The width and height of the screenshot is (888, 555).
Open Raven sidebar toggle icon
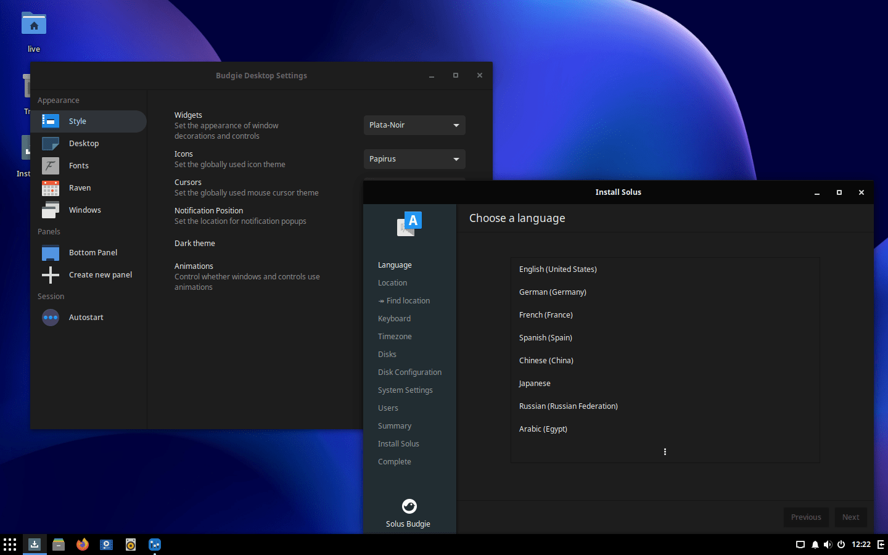point(881,545)
